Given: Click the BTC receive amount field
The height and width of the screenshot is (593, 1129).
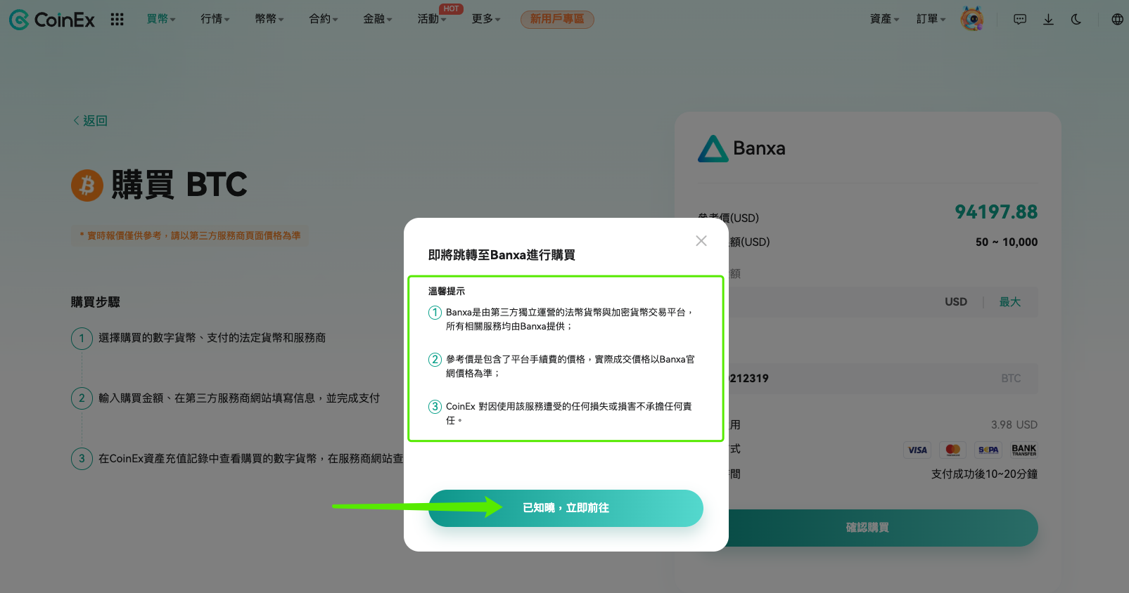Looking at the screenshot, I should (867, 379).
